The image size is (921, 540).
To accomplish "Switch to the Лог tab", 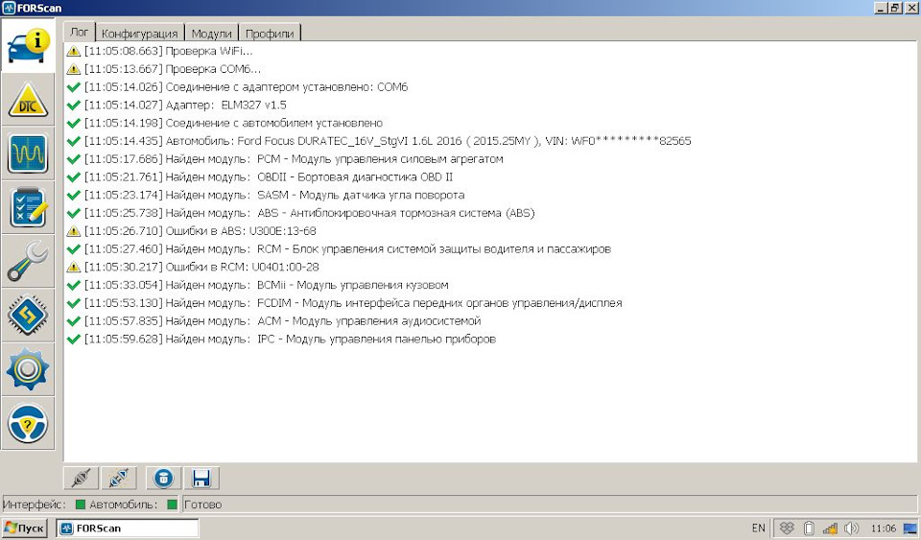I will (80, 33).
